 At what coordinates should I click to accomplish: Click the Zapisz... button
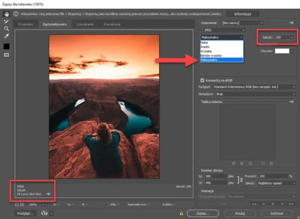pyautogui.click(x=202, y=213)
